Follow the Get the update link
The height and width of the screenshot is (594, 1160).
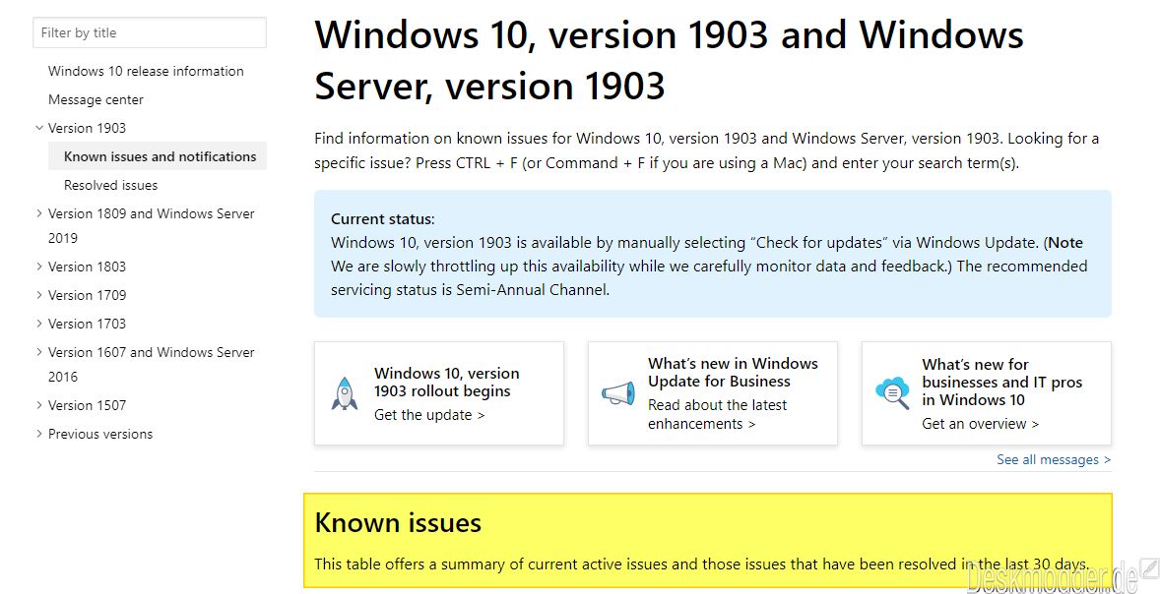pos(429,415)
